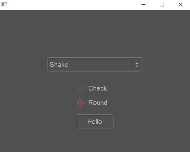Click the "Round" label text

tap(98, 103)
